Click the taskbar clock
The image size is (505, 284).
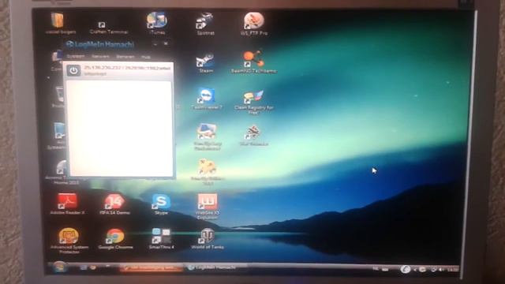453,269
